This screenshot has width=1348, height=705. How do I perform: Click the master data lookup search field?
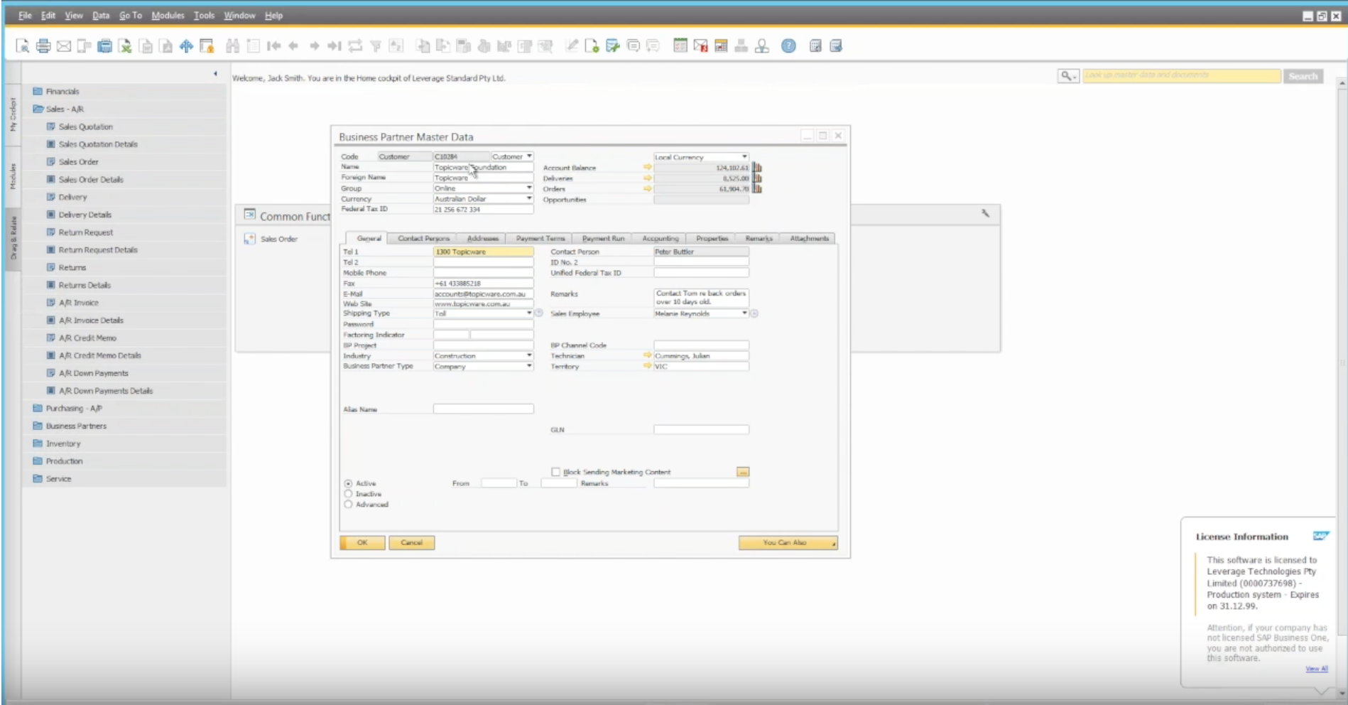[1182, 75]
